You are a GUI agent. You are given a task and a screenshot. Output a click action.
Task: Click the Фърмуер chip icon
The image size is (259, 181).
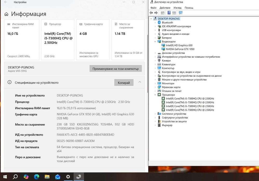tap(159, 125)
